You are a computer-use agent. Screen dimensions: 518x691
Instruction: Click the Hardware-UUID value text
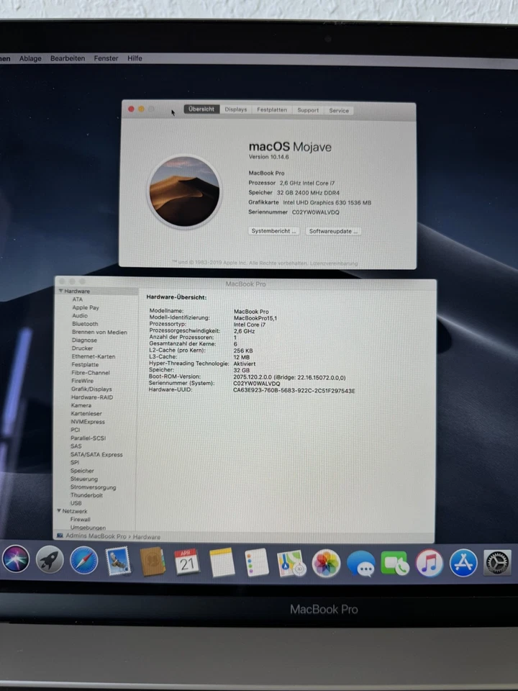tap(294, 390)
